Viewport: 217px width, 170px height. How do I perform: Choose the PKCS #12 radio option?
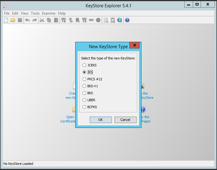(x=84, y=79)
